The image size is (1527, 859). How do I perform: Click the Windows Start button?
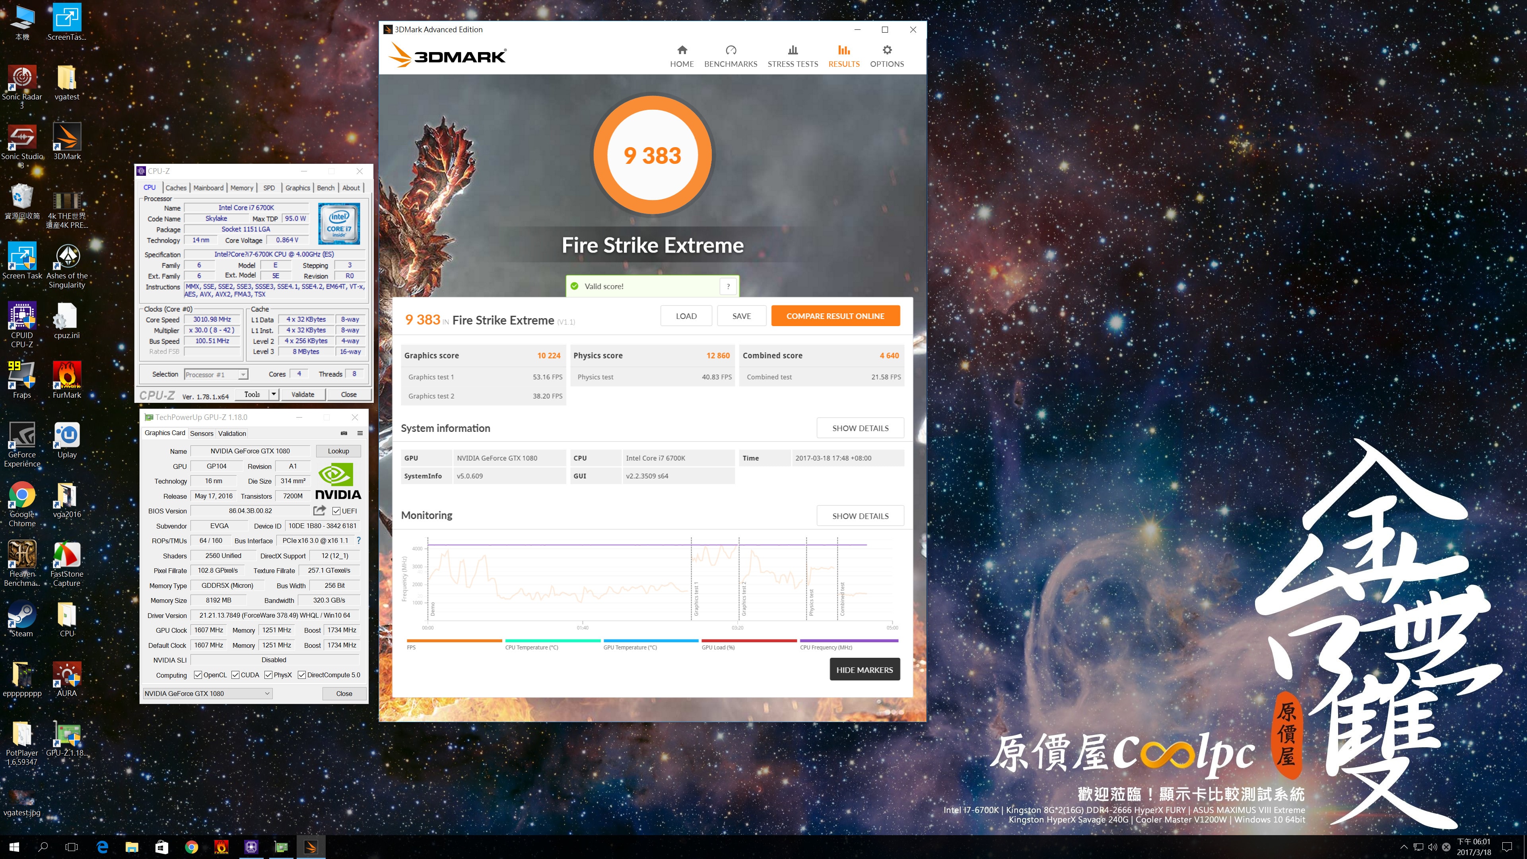point(14,847)
